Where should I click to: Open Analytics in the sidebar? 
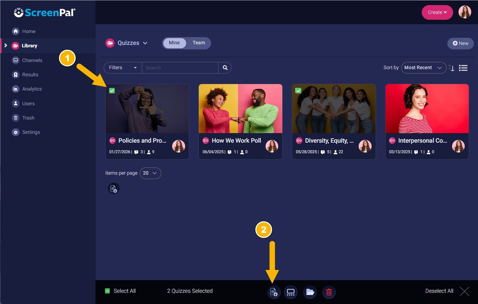[32, 89]
